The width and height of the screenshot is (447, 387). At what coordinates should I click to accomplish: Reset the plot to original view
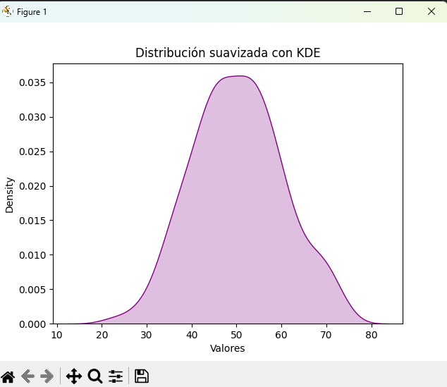(x=8, y=376)
